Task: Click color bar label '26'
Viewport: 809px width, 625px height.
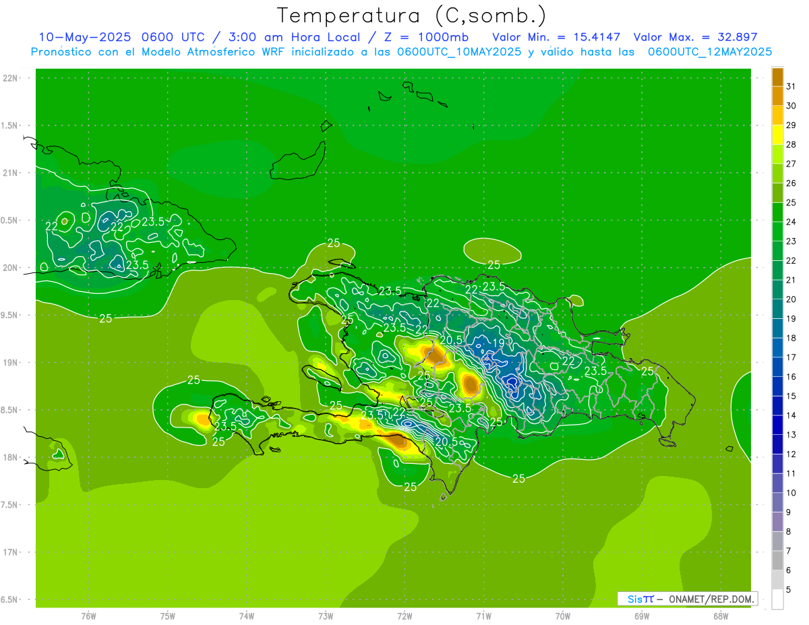Action: (x=791, y=183)
